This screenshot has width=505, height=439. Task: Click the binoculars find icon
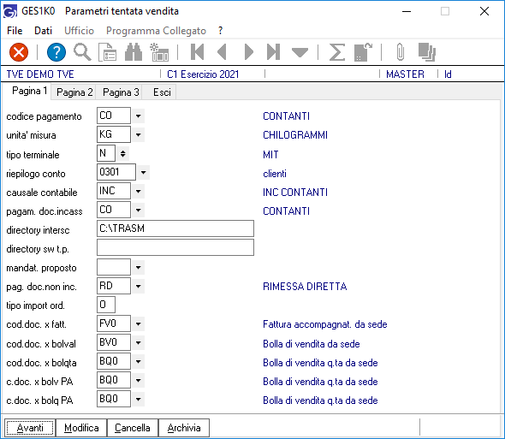click(x=134, y=52)
